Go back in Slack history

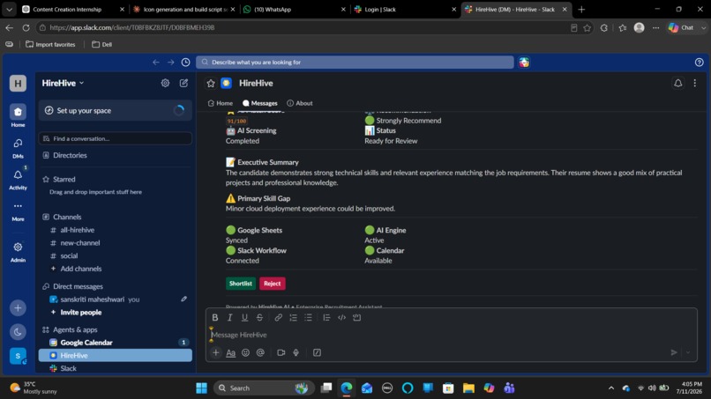click(156, 63)
